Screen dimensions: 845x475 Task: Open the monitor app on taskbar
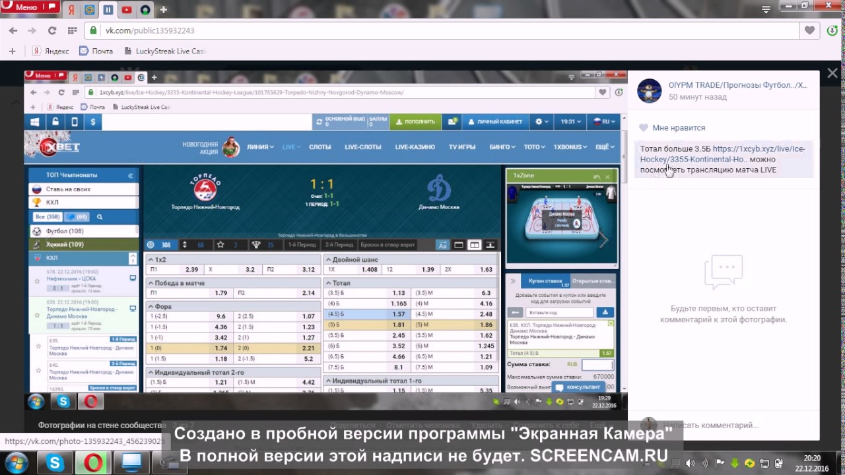(132, 463)
